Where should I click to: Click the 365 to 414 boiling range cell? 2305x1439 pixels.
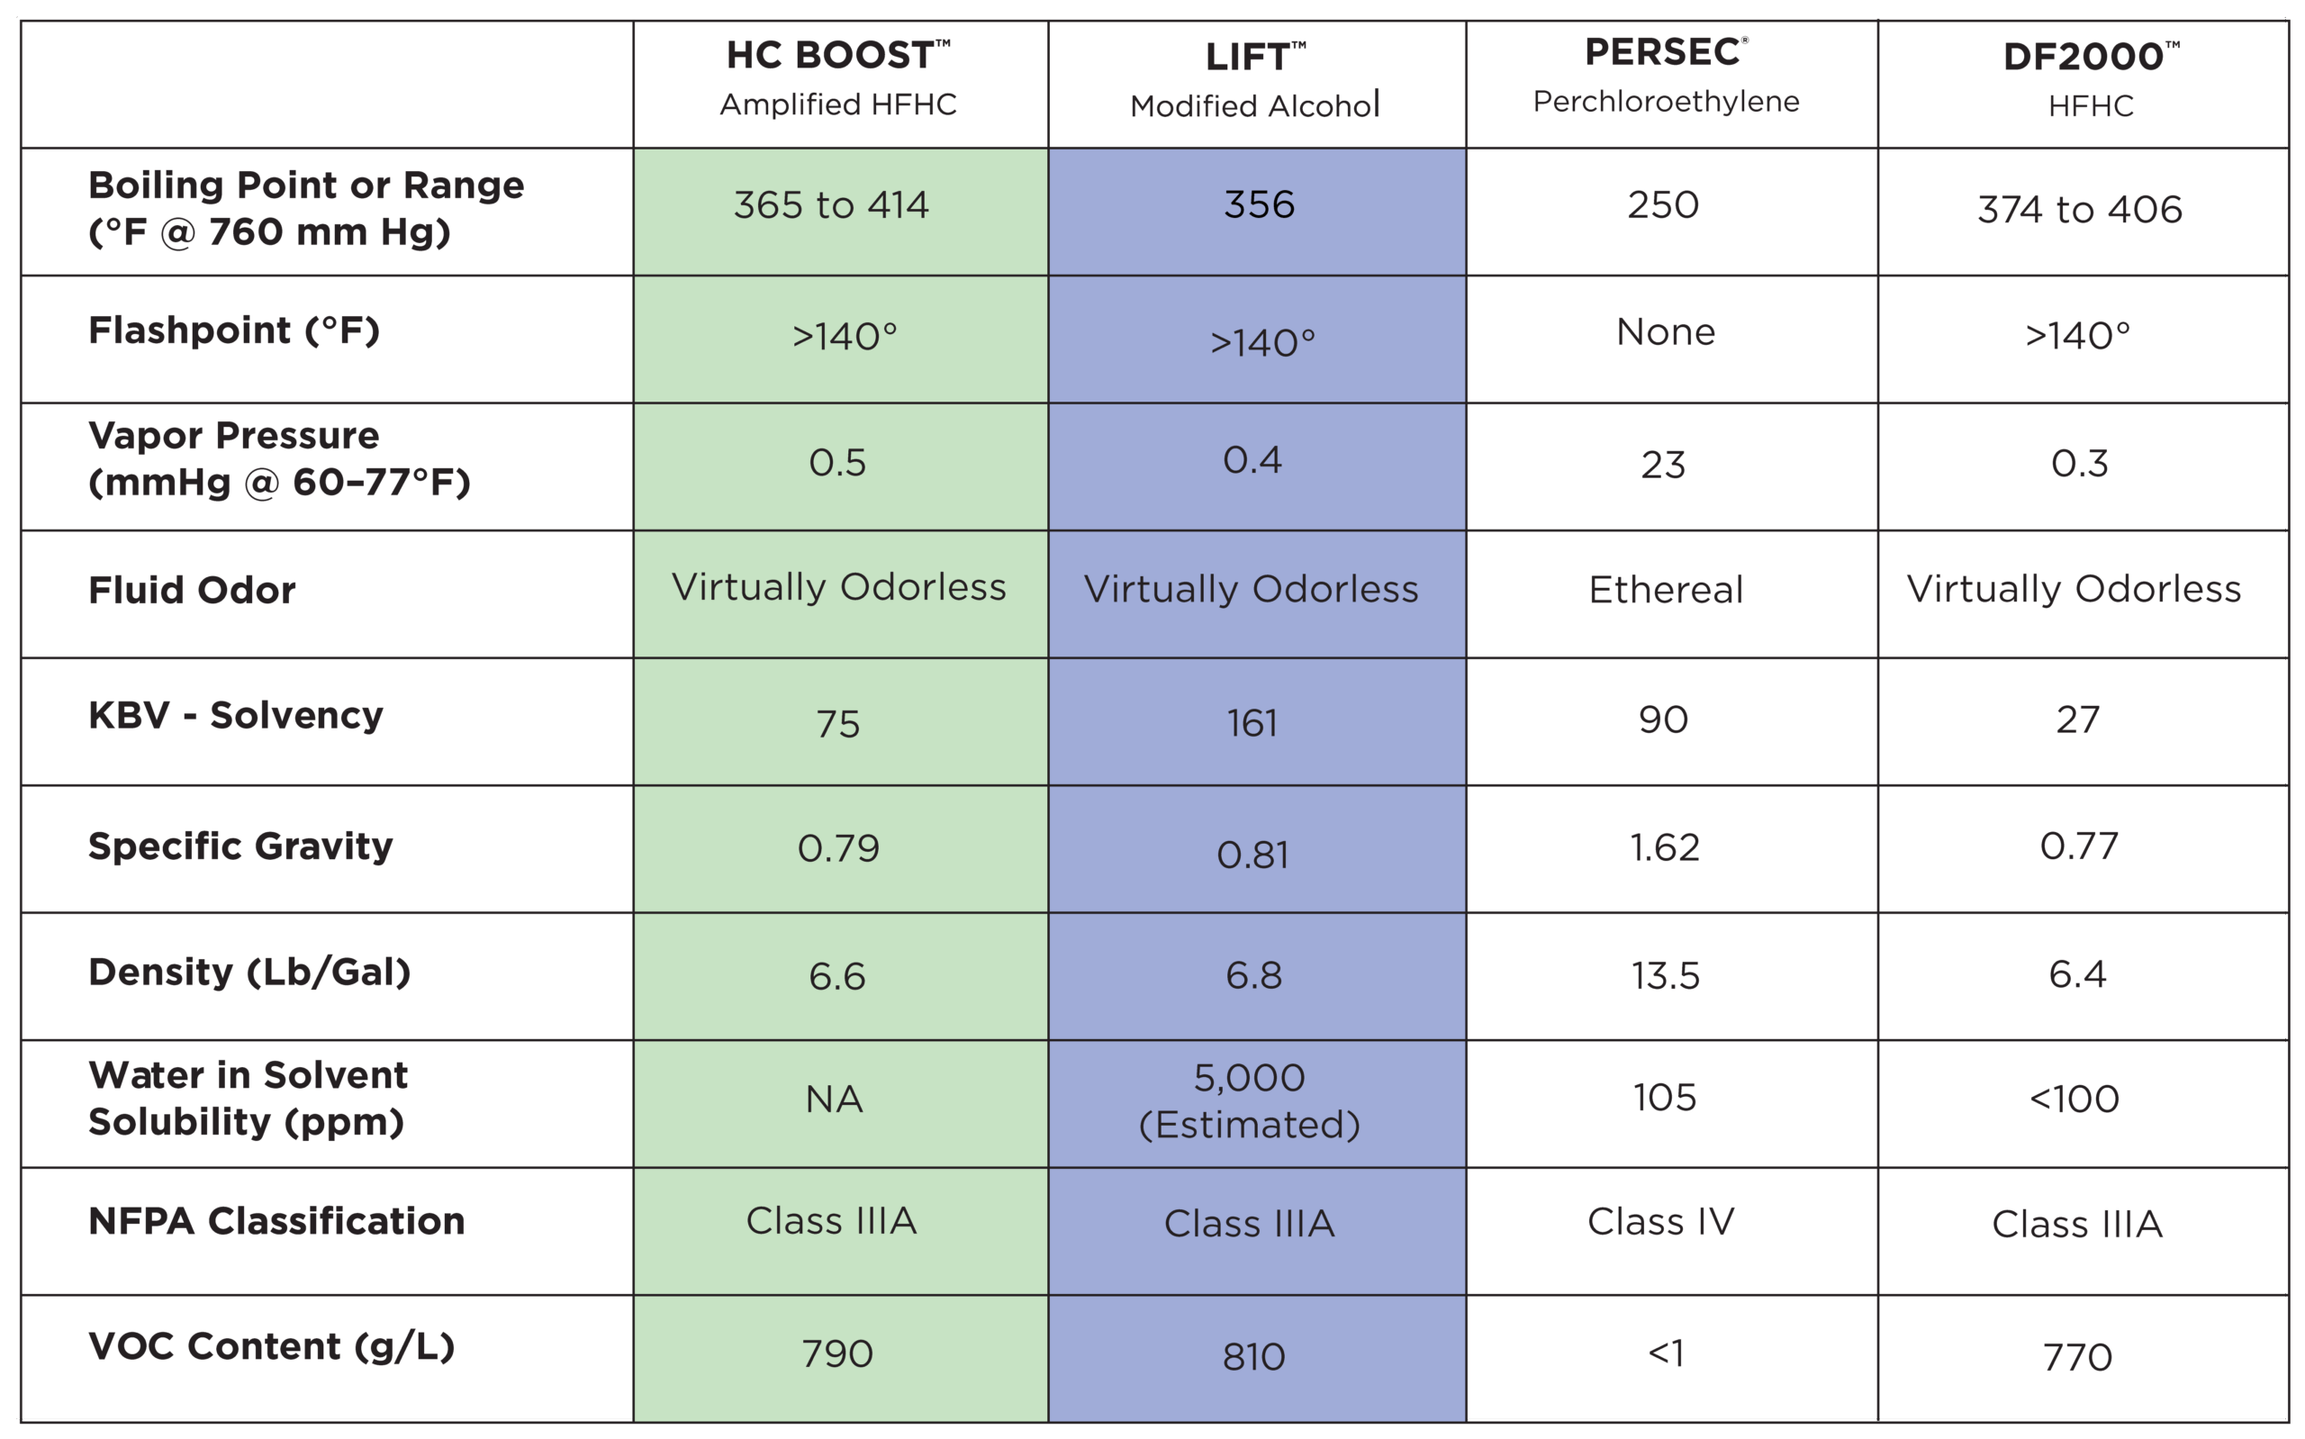tap(831, 205)
